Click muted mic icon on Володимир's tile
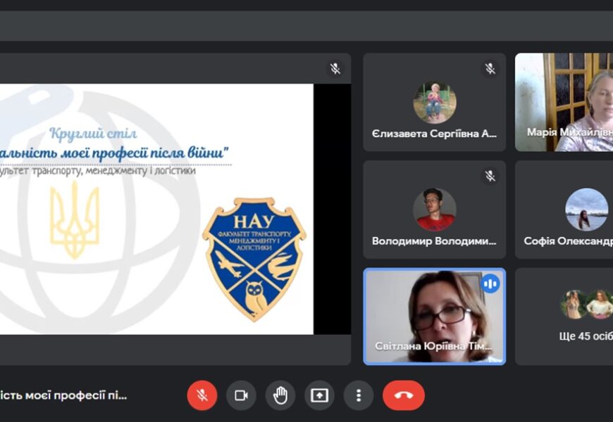The height and width of the screenshot is (422, 613). pyautogui.click(x=490, y=176)
